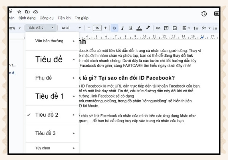Expand the Tiêu đề 3 submenu arrow
Viewport: 228px width, 160px height.
(74, 133)
